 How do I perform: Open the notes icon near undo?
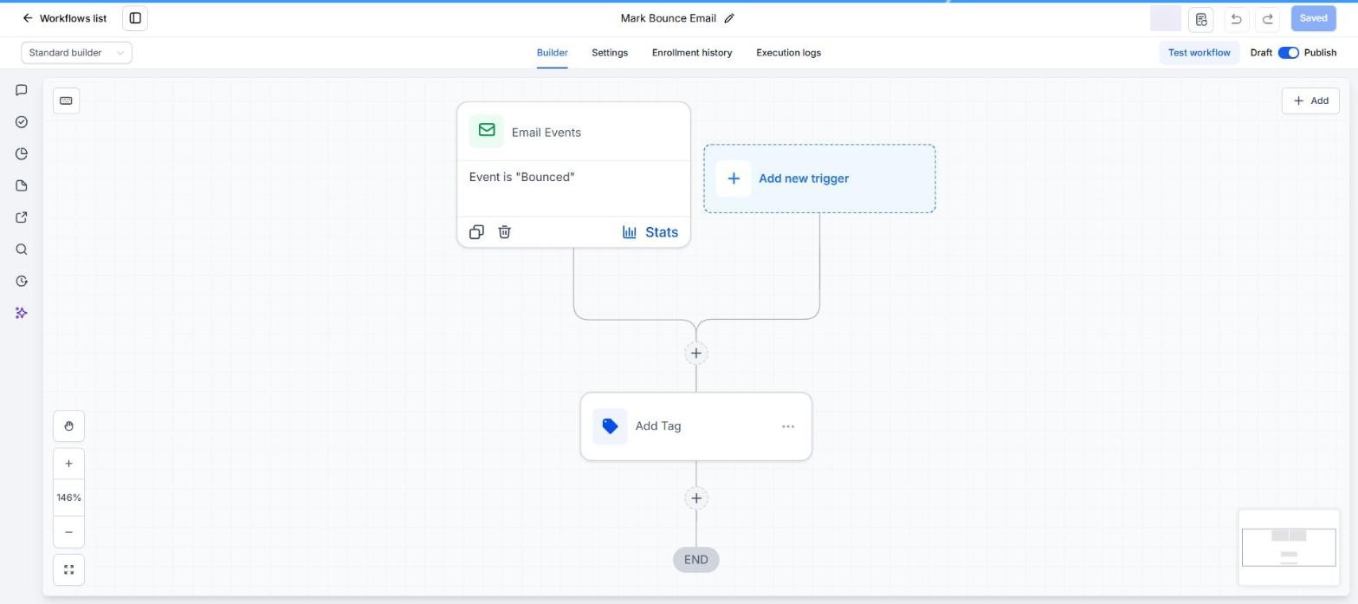click(x=1200, y=19)
